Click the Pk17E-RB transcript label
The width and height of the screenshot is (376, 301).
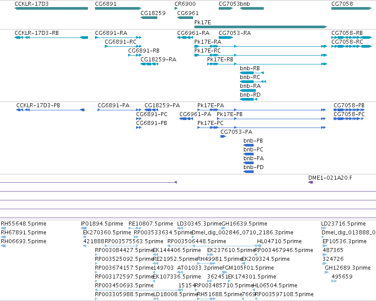pos(220,60)
